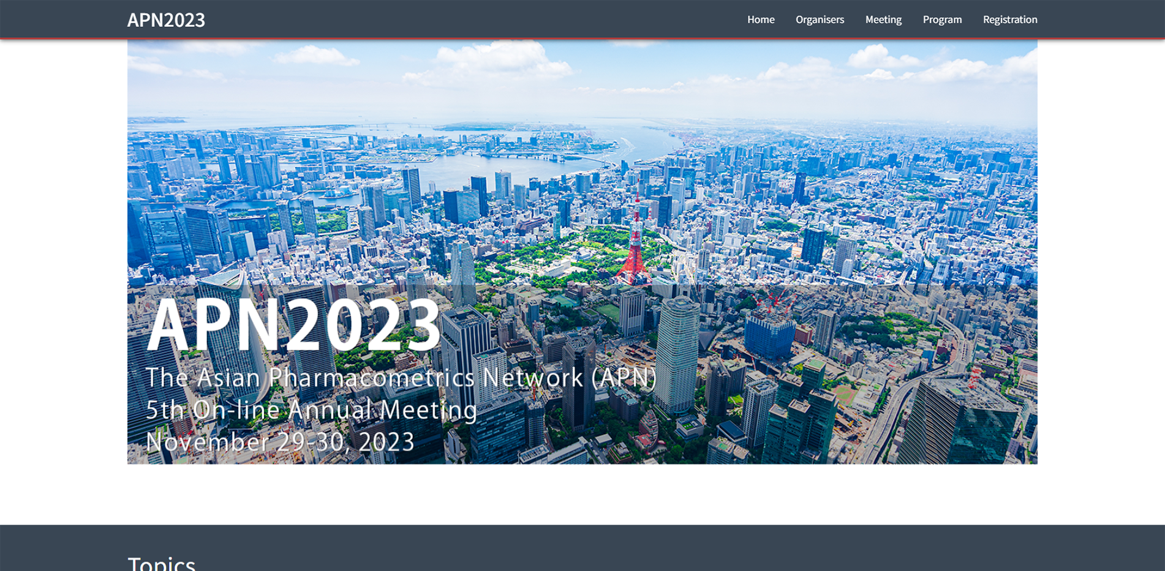This screenshot has height=571, width=1165.
Task: Open the Organisers menu item
Action: coord(819,20)
